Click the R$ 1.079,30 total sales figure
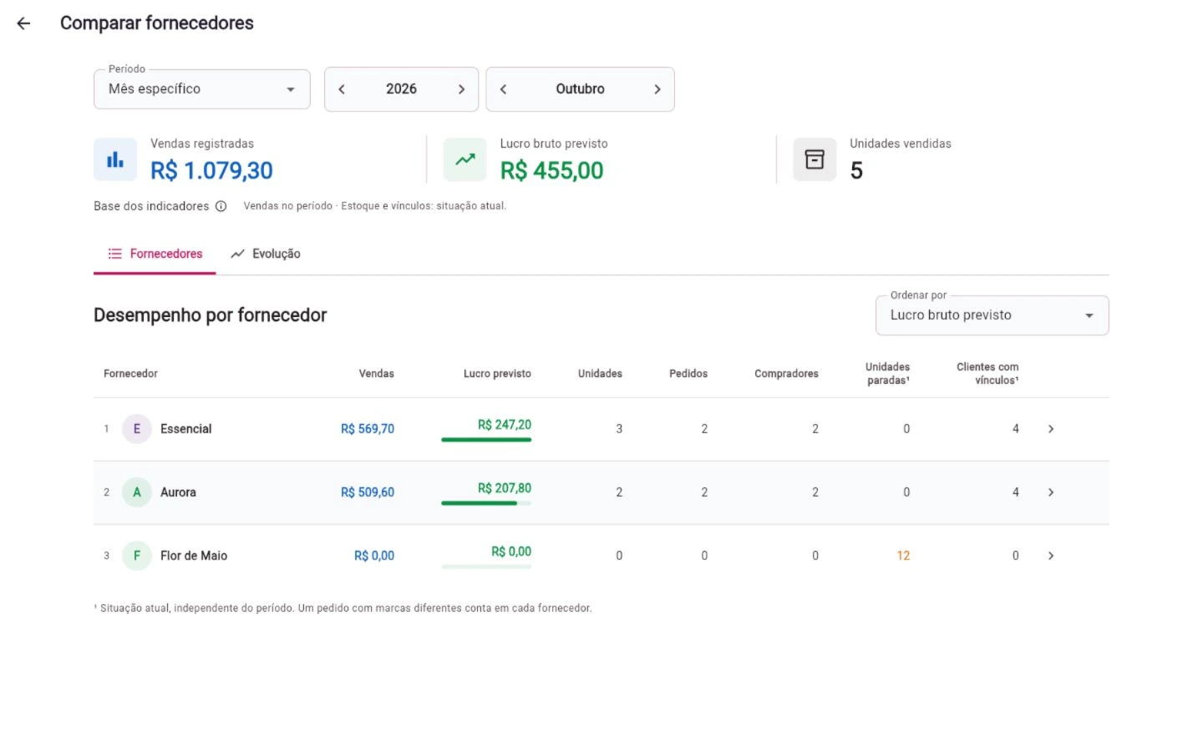This screenshot has height=751, width=1203. [211, 171]
